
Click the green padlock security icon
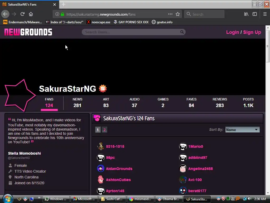(x=62, y=14)
